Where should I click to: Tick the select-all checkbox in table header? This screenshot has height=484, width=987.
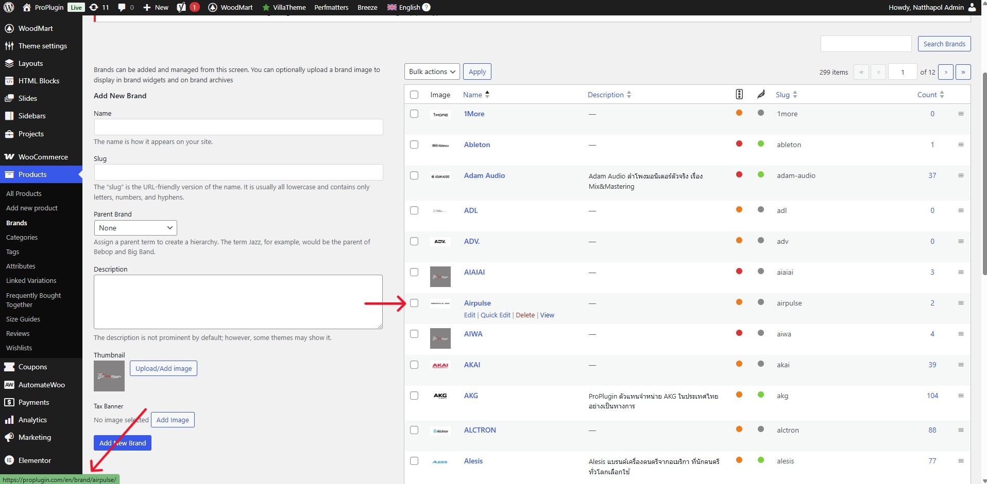[414, 95]
